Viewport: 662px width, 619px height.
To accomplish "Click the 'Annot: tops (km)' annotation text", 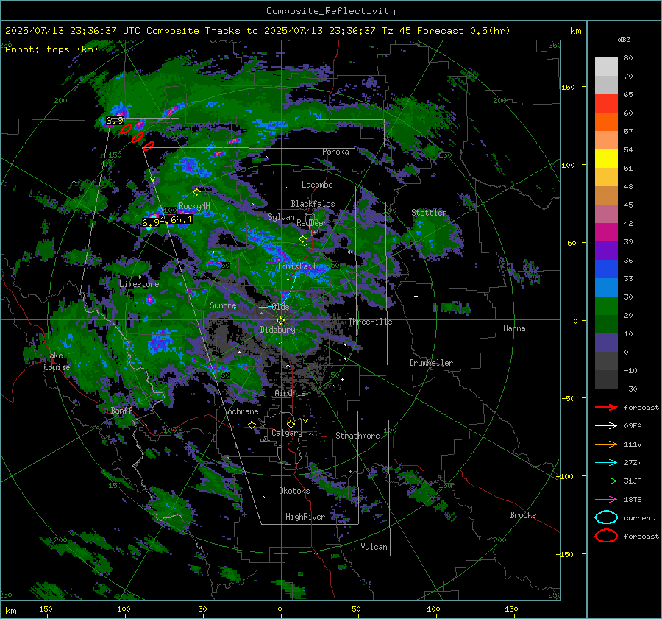I will pos(51,49).
